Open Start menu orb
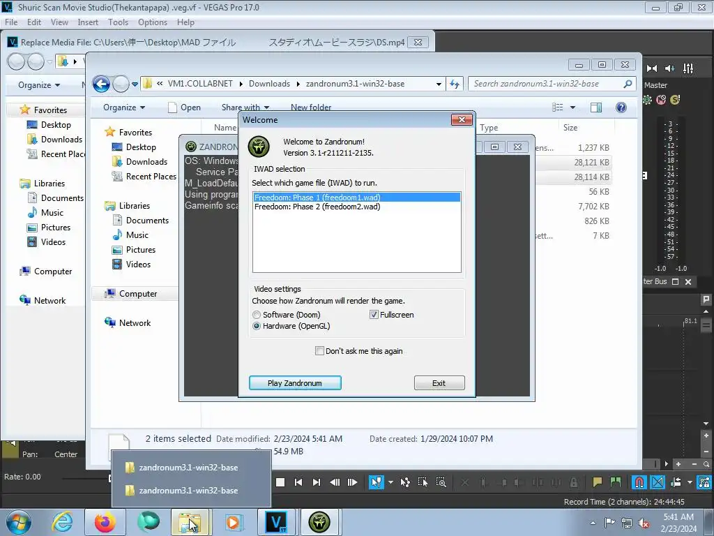Screen dimensions: 714x536 19,522
